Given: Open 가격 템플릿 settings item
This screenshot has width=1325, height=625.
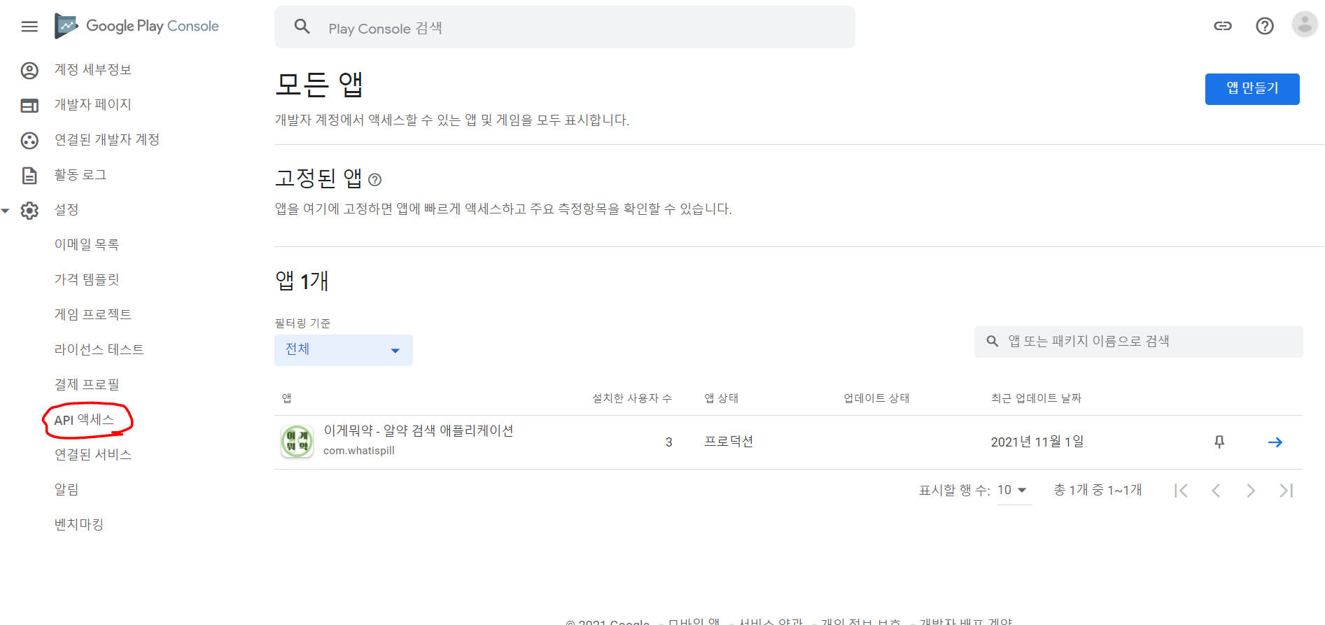Looking at the screenshot, I should [87, 279].
